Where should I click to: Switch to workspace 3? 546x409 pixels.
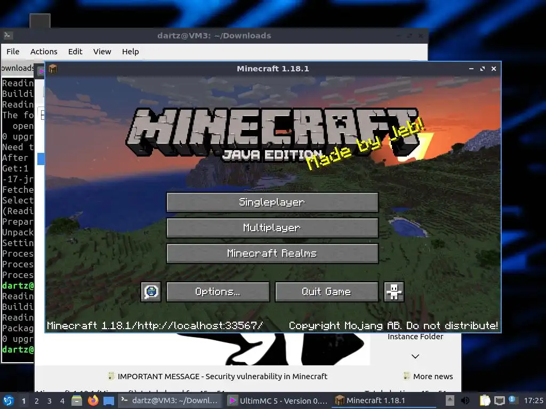(x=50, y=401)
